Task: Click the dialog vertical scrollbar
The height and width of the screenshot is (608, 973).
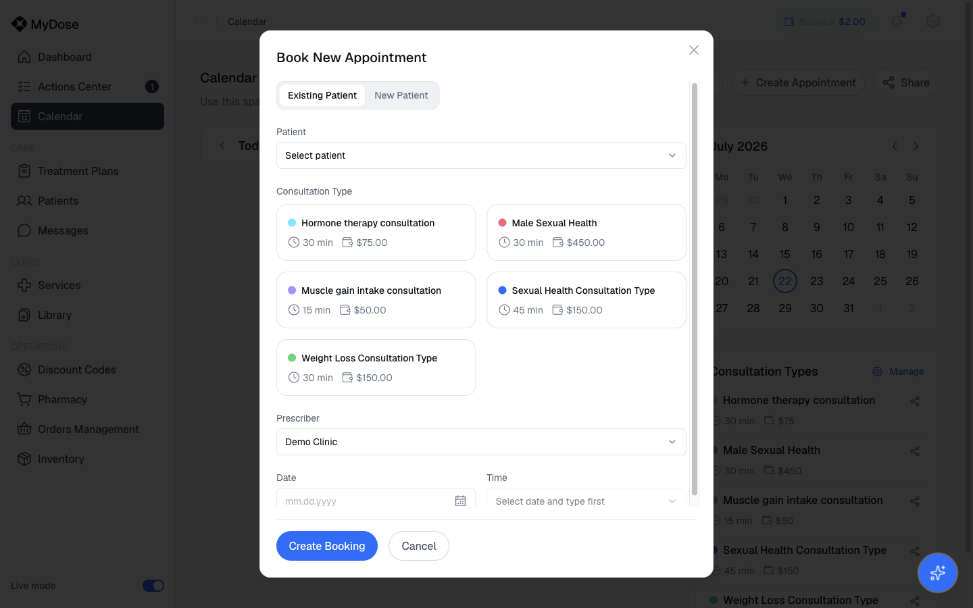Action: pyautogui.click(x=694, y=290)
